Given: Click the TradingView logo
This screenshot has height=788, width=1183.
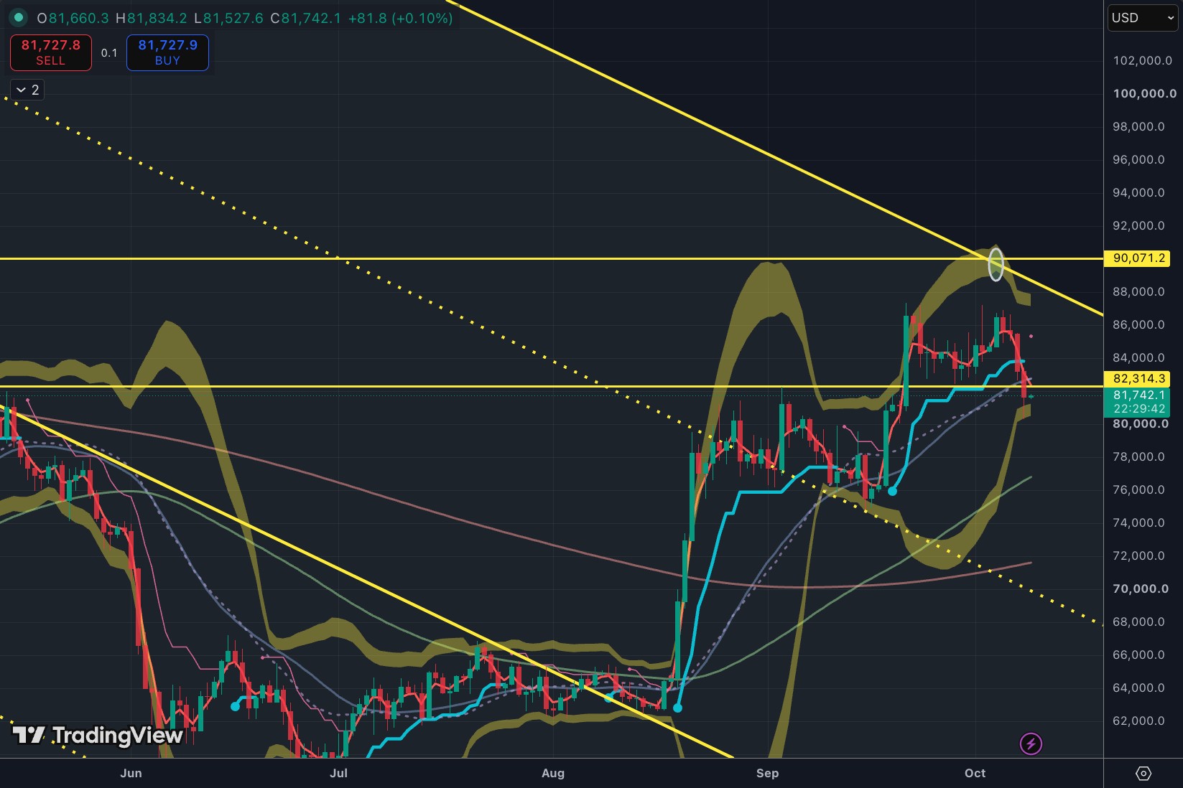Looking at the screenshot, I should 98,736.
